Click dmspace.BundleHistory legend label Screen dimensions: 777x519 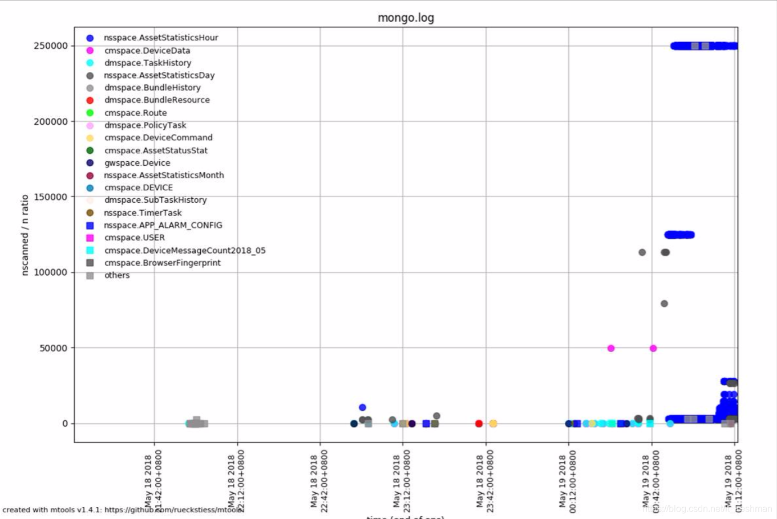(x=152, y=88)
